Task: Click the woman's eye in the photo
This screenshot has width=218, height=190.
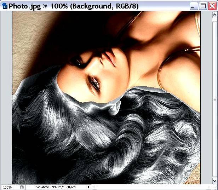Action: tap(95, 84)
